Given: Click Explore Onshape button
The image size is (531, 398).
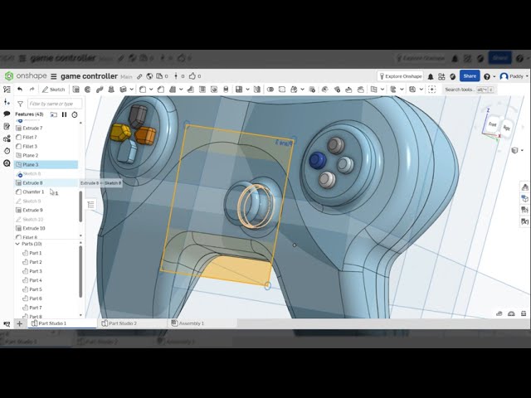Looking at the screenshot, I should pos(400,76).
